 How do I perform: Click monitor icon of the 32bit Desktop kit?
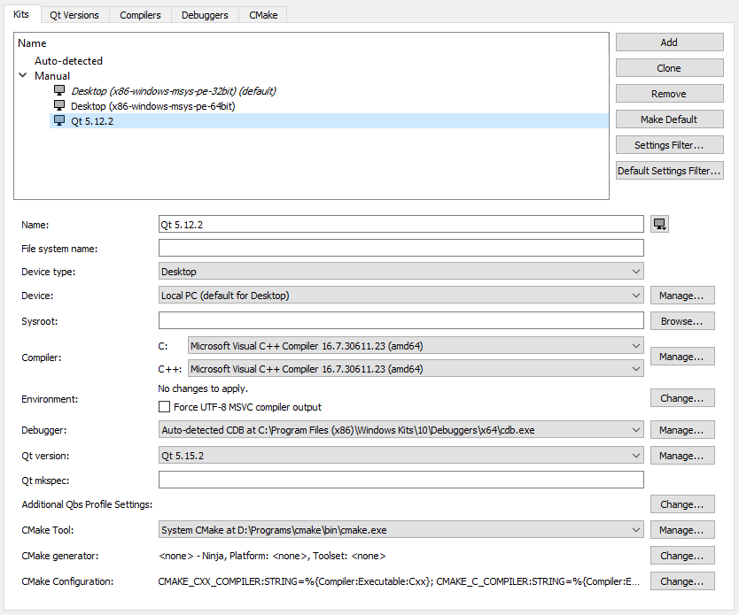pos(59,90)
